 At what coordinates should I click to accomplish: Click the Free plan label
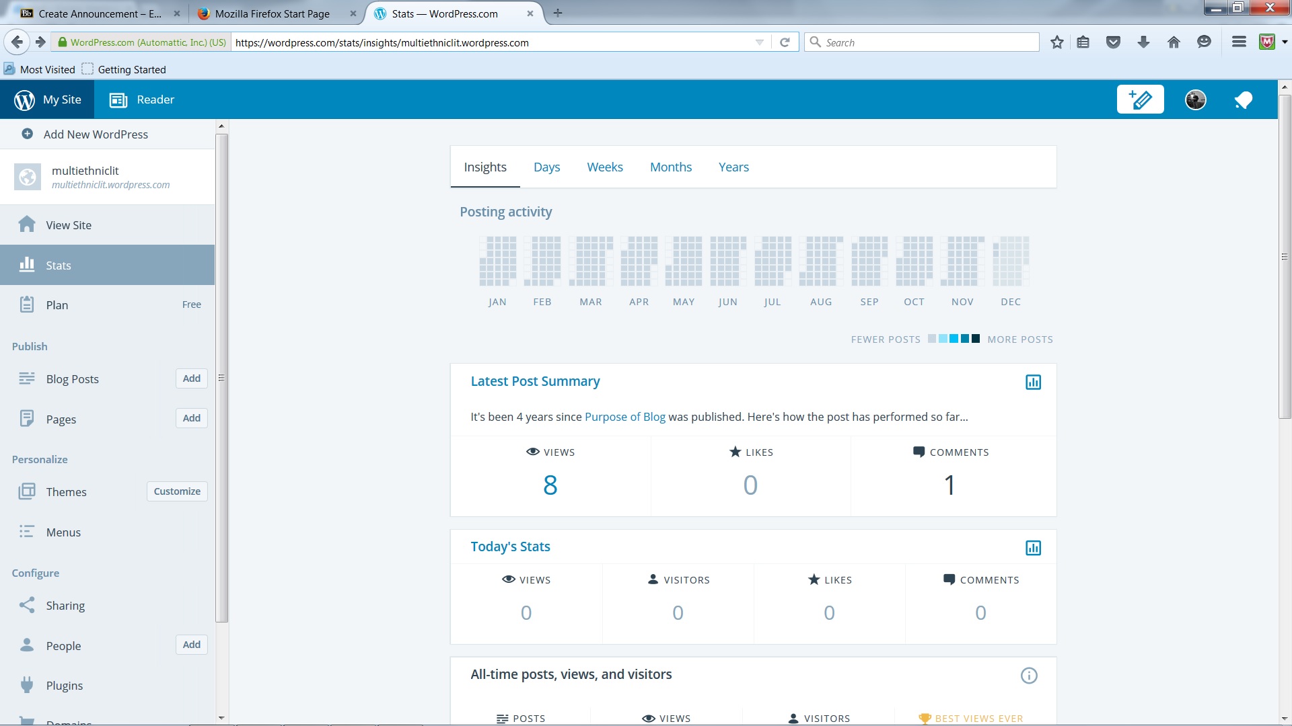(192, 305)
